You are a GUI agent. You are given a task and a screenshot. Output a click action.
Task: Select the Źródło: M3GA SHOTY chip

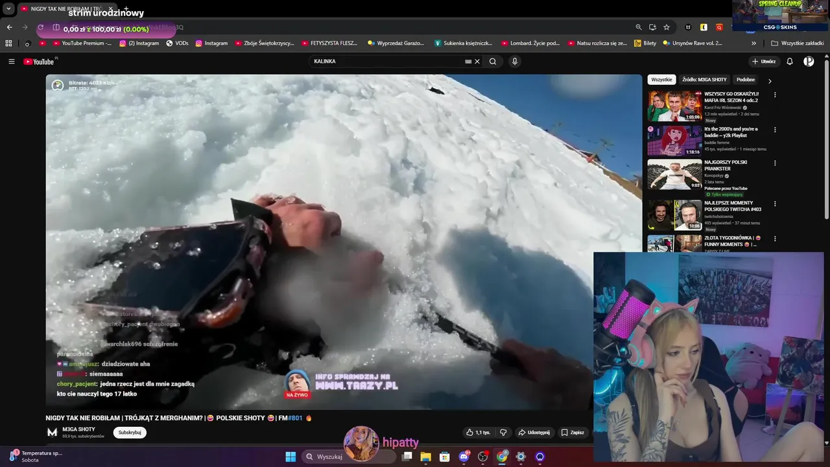[x=704, y=80]
